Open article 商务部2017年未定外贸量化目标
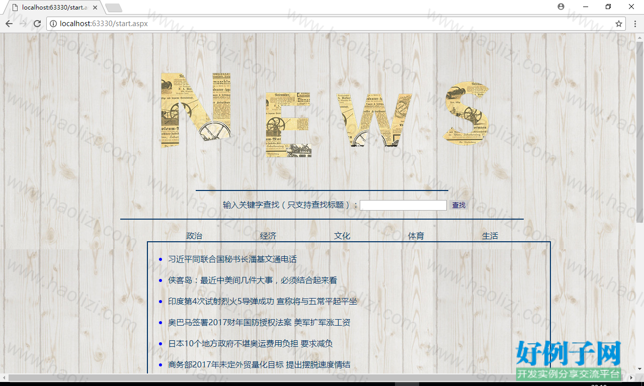 [x=259, y=365]
